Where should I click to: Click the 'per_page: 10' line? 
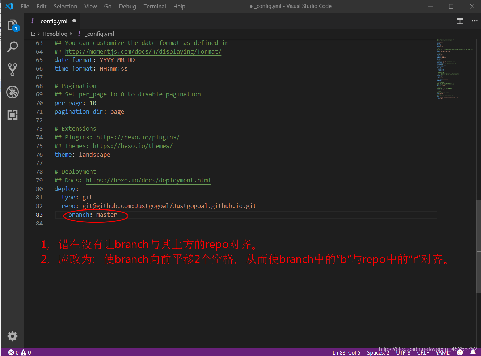tap(75, 103)
